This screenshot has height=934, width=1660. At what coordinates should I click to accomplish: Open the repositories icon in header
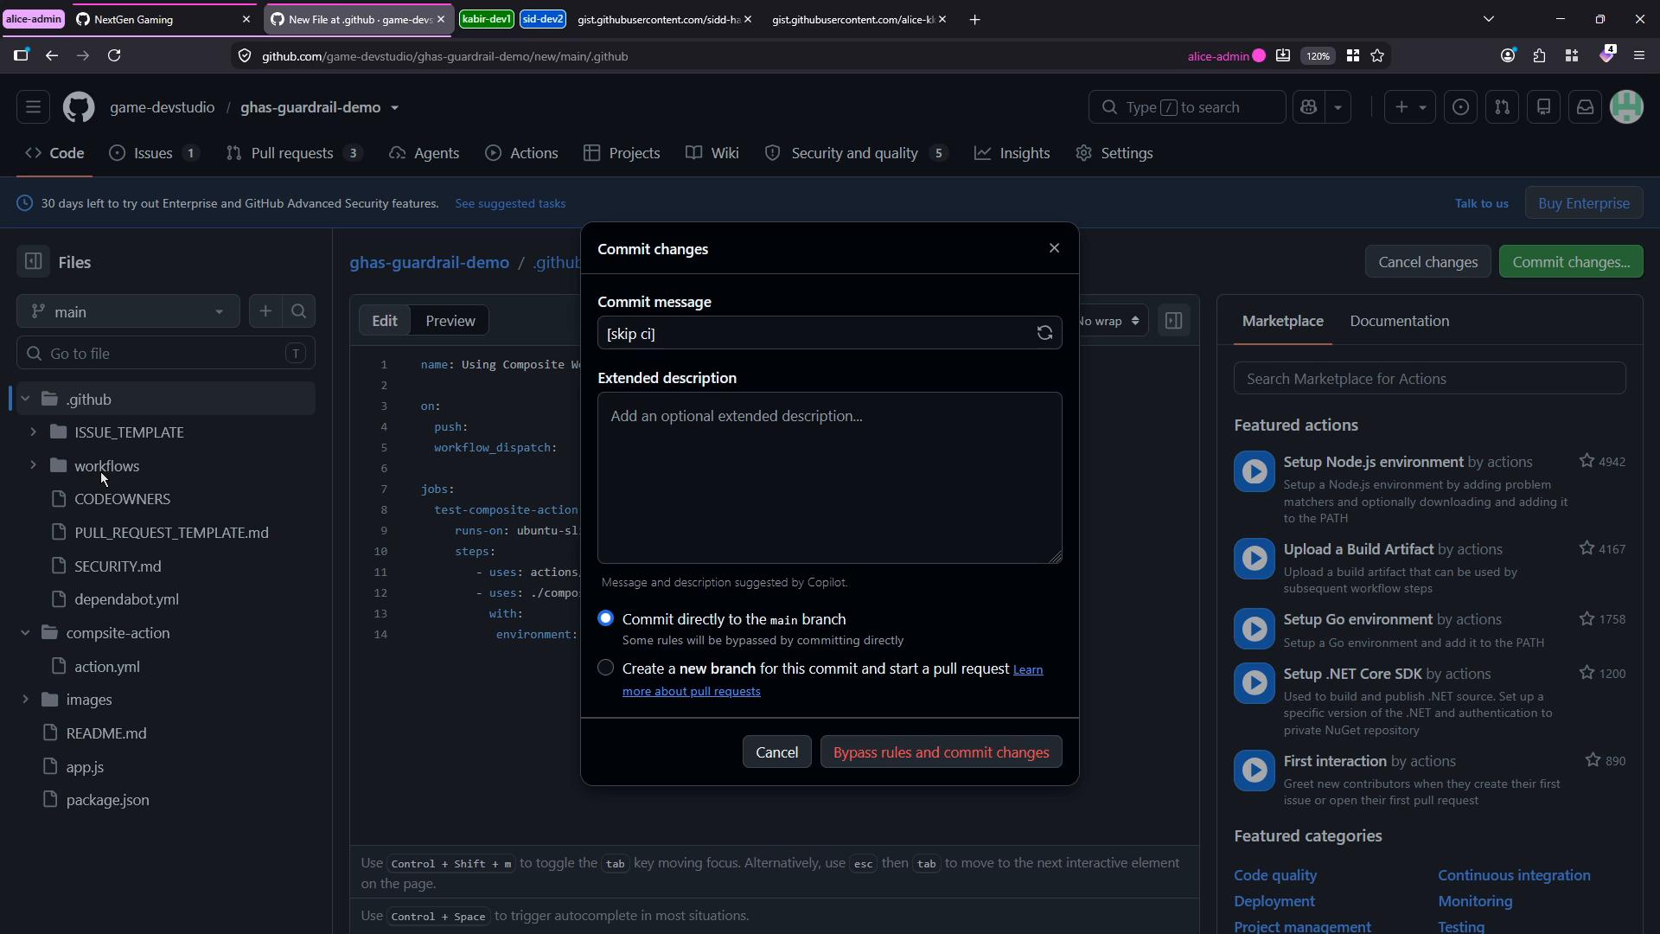coord(1544,107)
